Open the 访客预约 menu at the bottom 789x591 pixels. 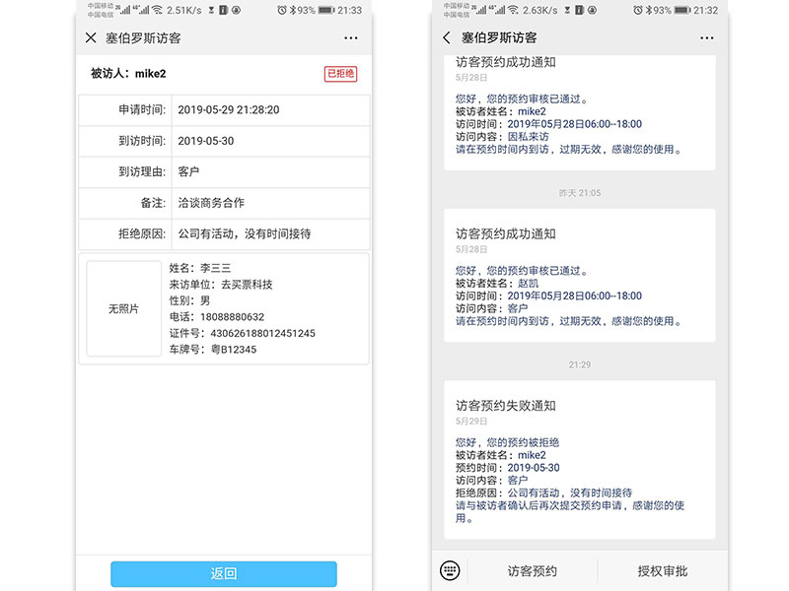click(x=530, y=570)
